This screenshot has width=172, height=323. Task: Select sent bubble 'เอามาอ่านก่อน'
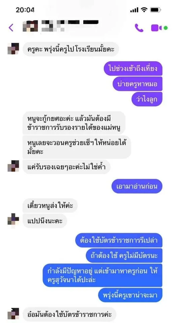[137, 186]
